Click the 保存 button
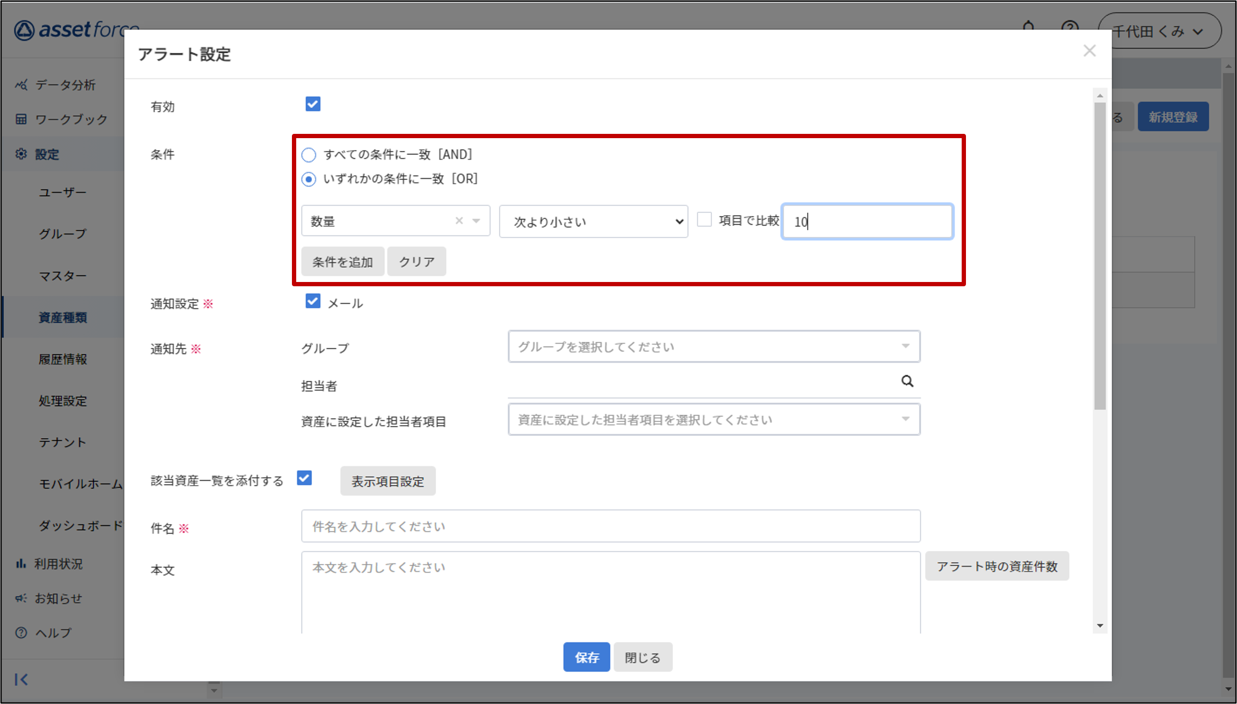This screenshot has width=1237, height=704. 586,657
